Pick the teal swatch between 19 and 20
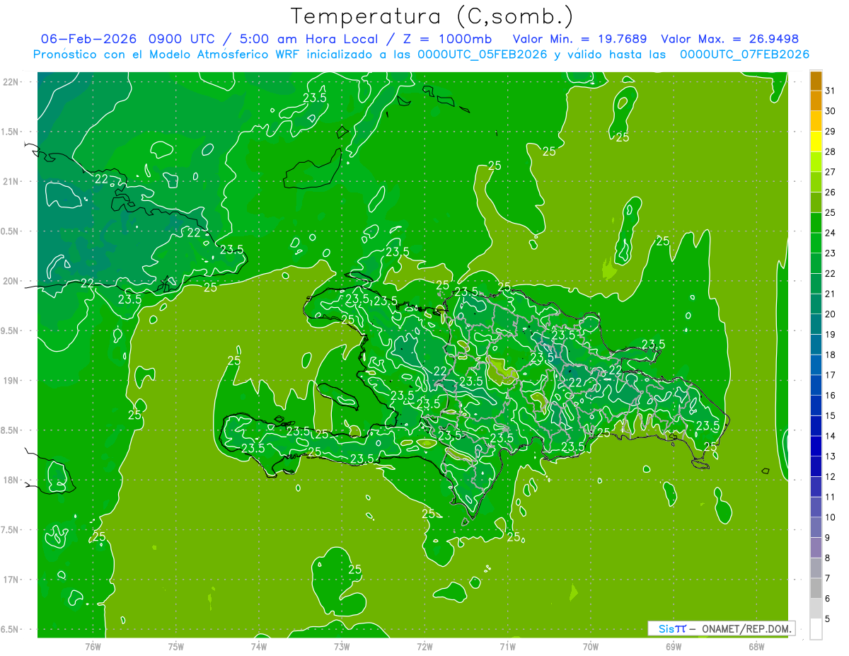 (x=816, y=324)
